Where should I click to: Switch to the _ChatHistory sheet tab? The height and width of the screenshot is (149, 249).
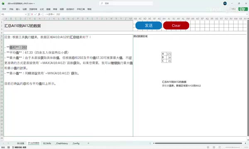(62, 143)
